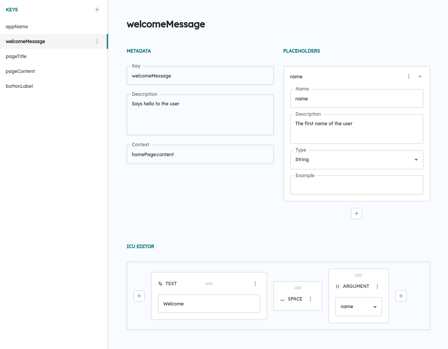
Task: Click the add placeholder plus button
Action: click(x=356, y=213)
